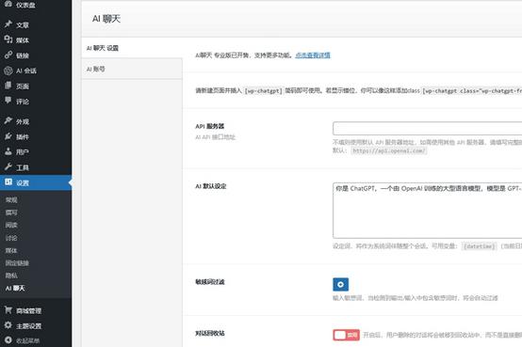Collapse the sidebar with 收起菜单 arrow icon
This screenshot has width=522, height=347.
8,340
